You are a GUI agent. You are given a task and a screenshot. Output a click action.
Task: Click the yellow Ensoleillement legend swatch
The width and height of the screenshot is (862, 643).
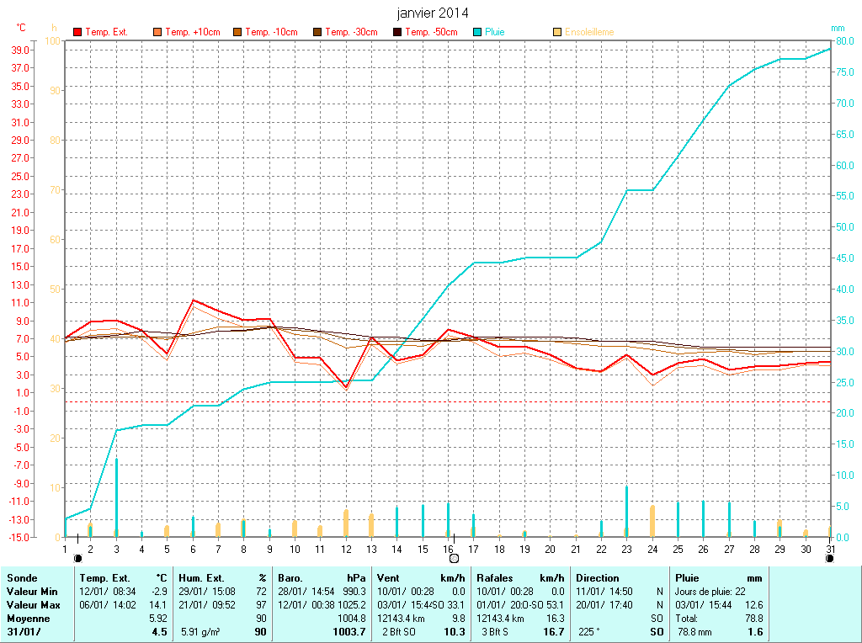coord(557,32)
